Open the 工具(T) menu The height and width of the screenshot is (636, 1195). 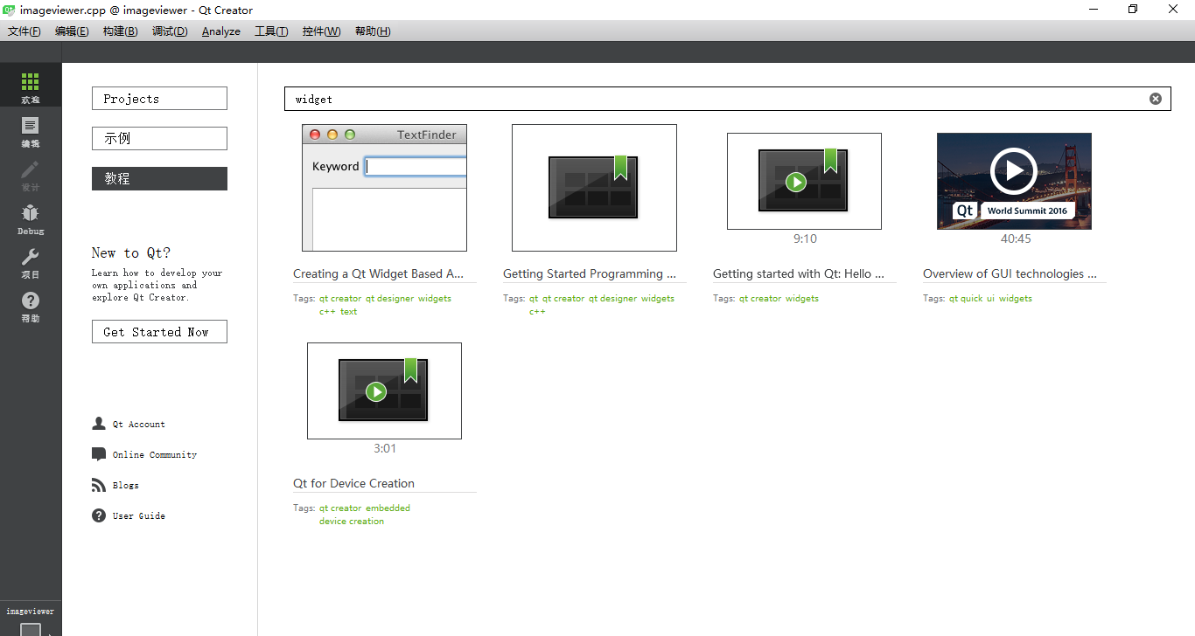pyautogui.click(x=271, y=31)
